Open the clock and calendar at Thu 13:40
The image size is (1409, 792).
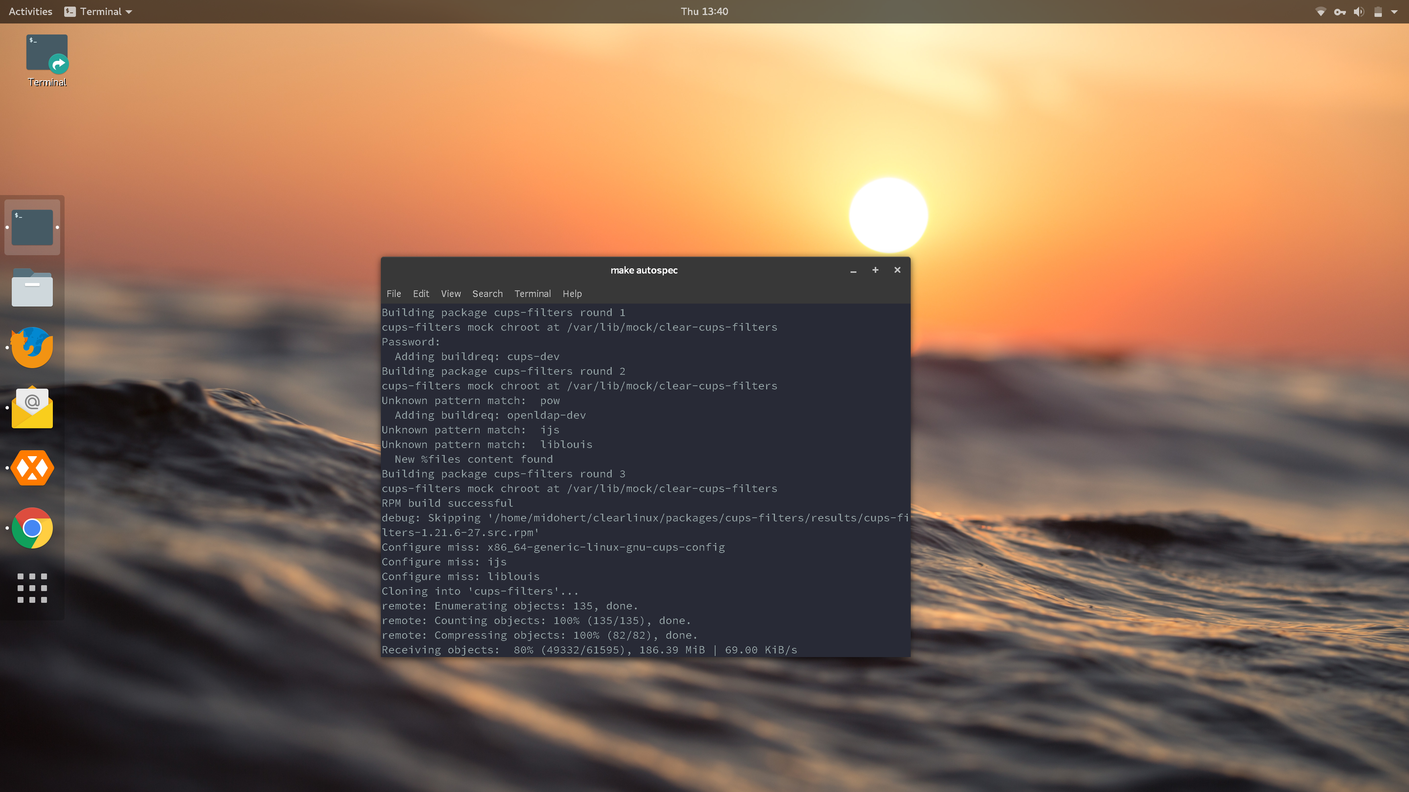[x=704, y=11]
